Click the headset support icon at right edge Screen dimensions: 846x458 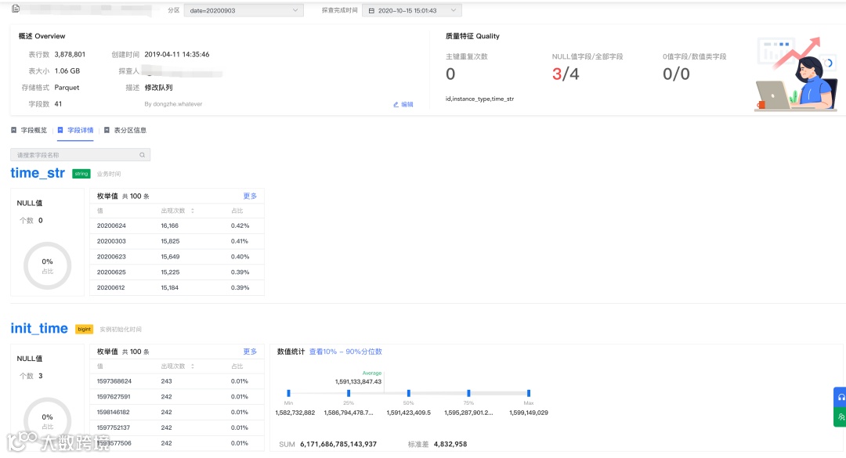(841, 397)
